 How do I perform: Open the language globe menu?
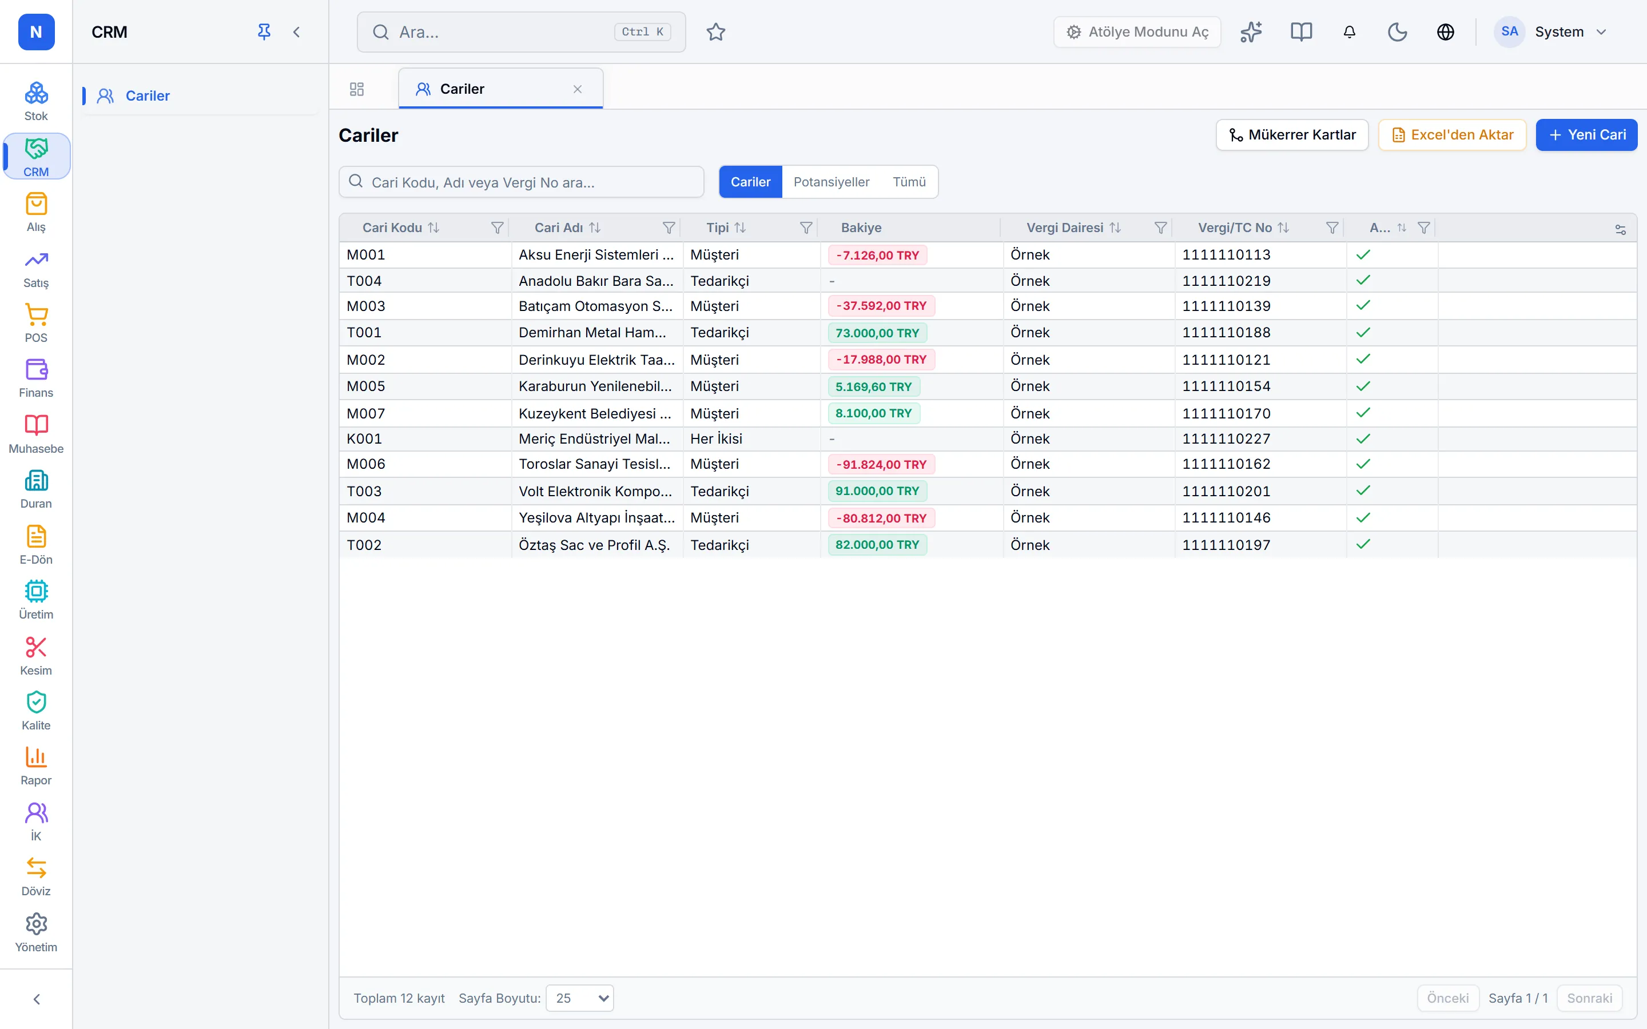click(1446, 32)
